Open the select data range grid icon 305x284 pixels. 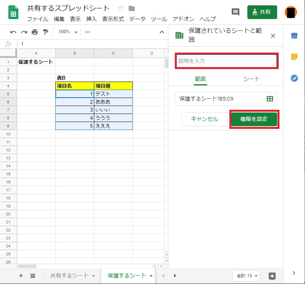[x=270, y=99]
